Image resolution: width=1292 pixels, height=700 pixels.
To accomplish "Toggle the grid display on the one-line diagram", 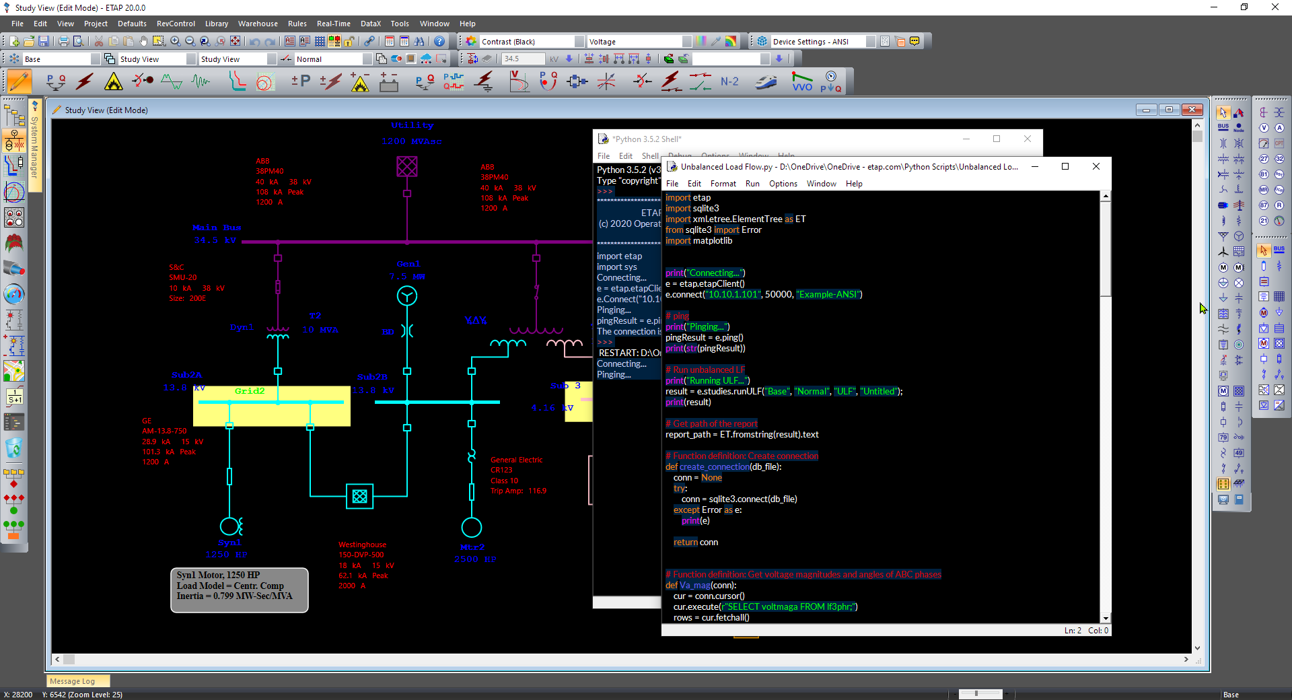I will tap(320, 41).
